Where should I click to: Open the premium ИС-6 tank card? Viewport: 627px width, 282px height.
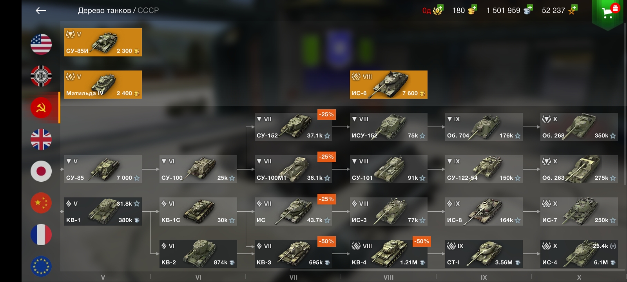tap(389, 85)
